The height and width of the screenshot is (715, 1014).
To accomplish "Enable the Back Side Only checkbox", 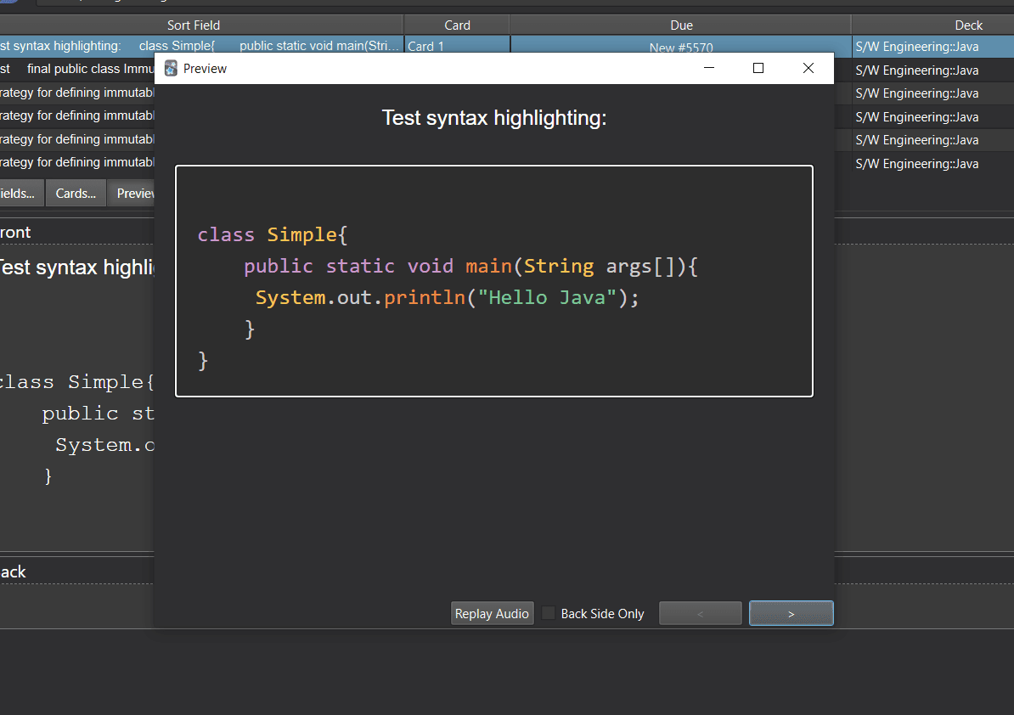I will pyautogui.click(x=549, y=613).
